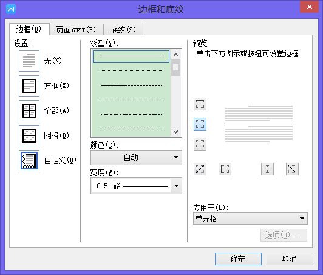323x275 pixels.
Task: Select the 全部(A) all borders icon
Action: click(29, 111)
